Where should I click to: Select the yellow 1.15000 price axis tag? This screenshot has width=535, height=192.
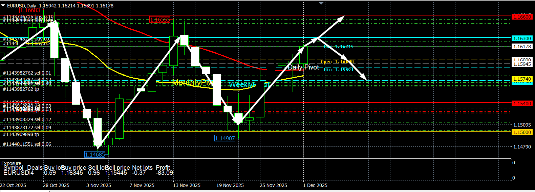point(522,132)
